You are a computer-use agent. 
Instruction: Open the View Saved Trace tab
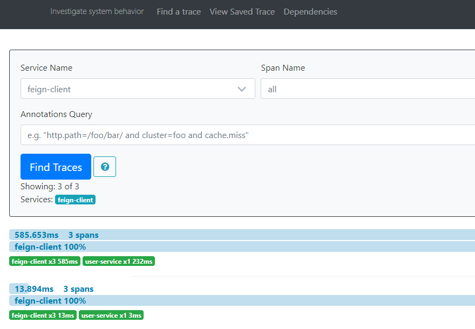coord(242,12)
